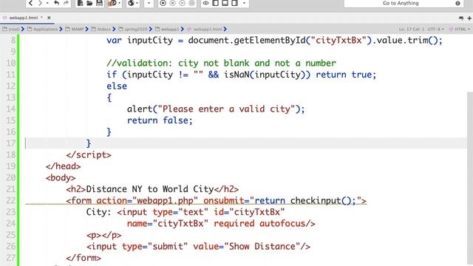Redo the last undone edit

(66, 3)
